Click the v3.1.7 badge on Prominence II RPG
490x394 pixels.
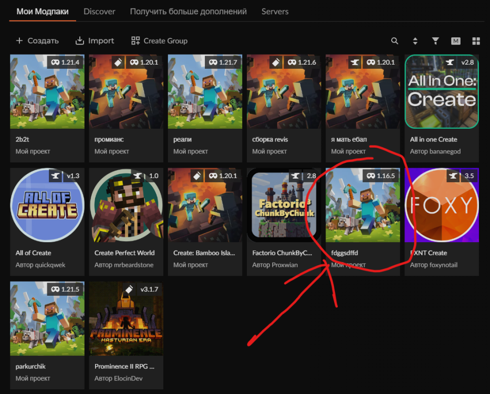coord(149,289)
